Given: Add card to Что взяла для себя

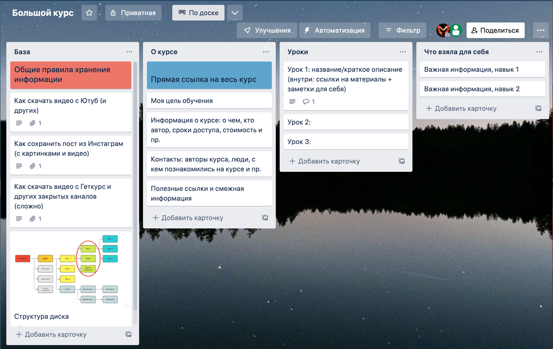Looking at the screenshot, I should (x=461, y=109).
